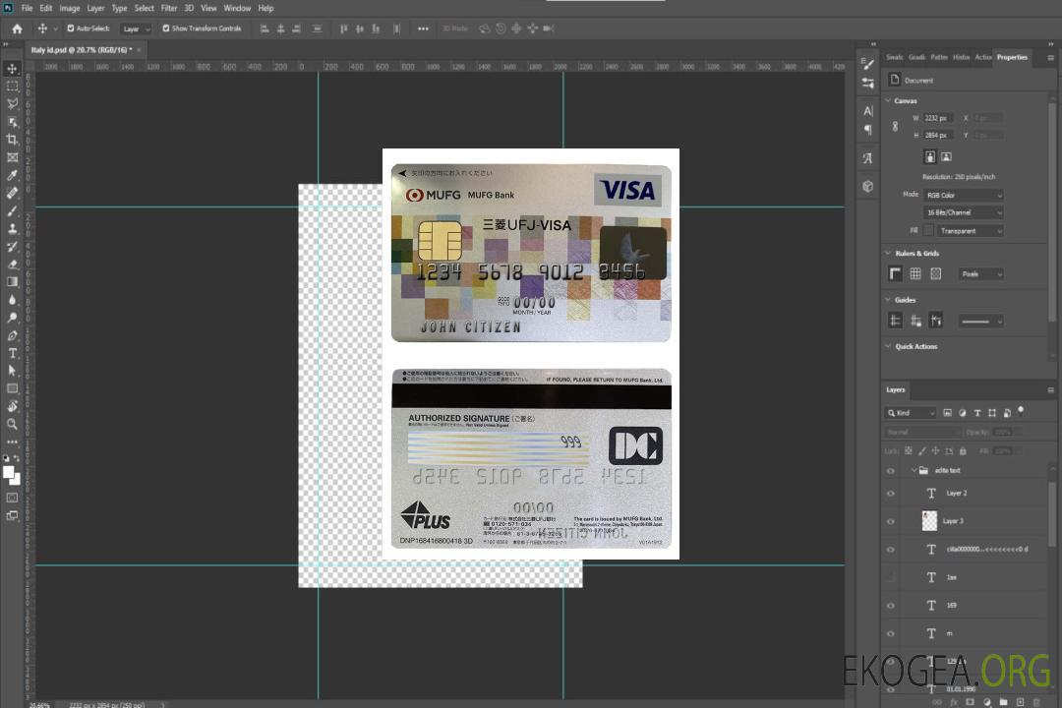
Task: Filter layers by pixel layers icon
Action: 947,413
